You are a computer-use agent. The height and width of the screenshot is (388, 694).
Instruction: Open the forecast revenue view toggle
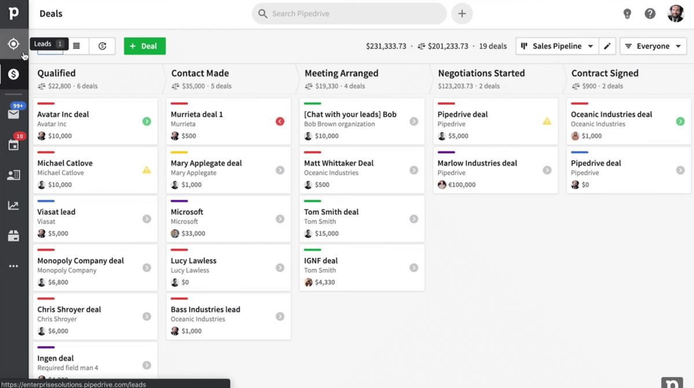(102, 46)
